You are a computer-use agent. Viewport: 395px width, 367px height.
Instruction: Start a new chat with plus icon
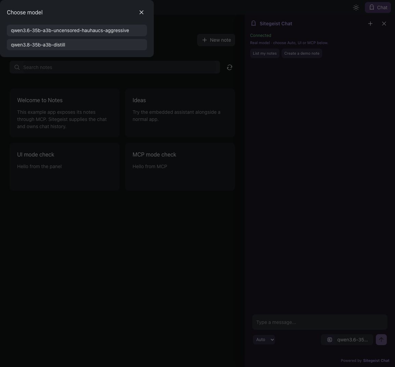(x=370, y=24)
